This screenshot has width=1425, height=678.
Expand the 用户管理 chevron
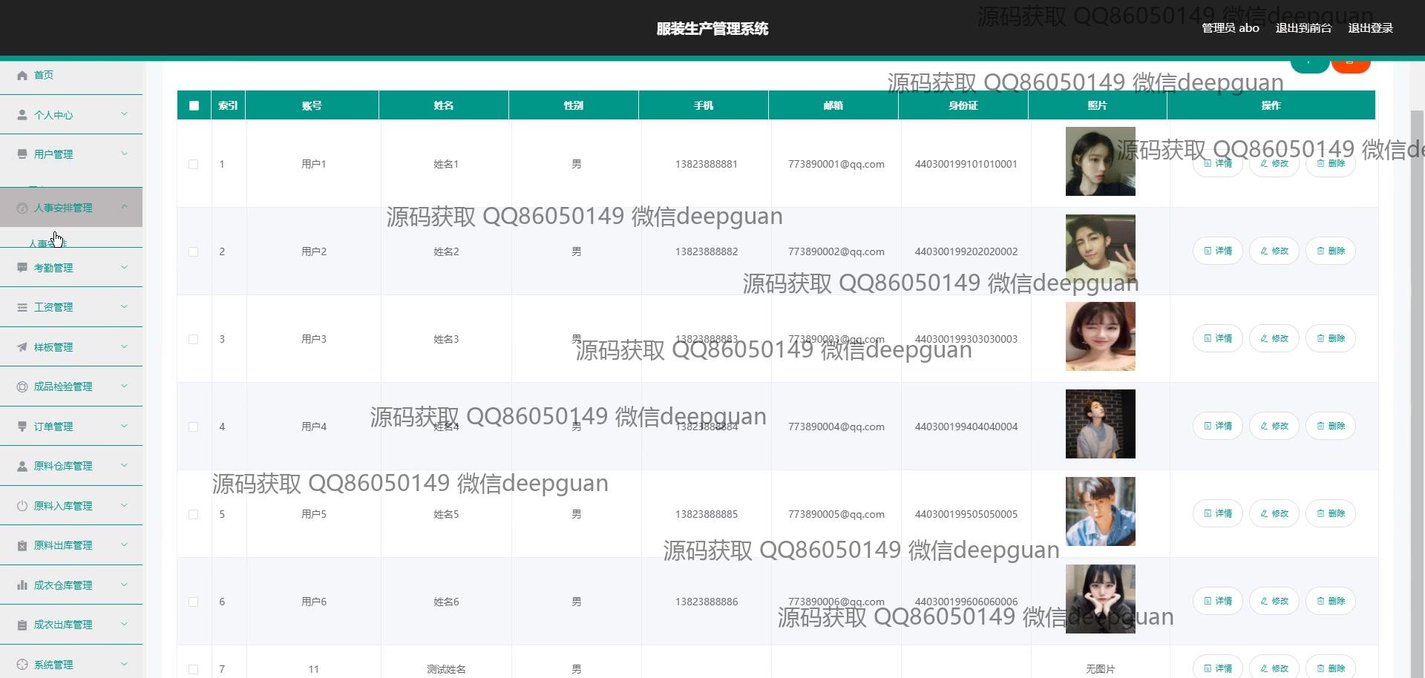coord(124,154)
